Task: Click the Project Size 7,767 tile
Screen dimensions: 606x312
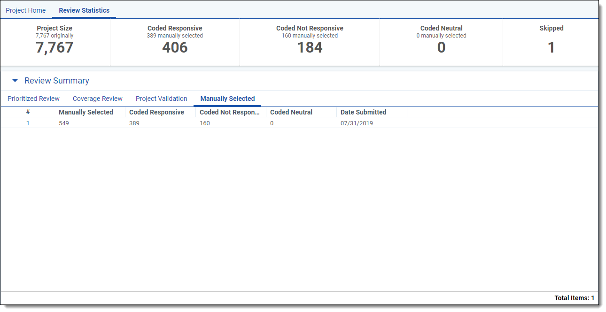Action: (54, 42)
